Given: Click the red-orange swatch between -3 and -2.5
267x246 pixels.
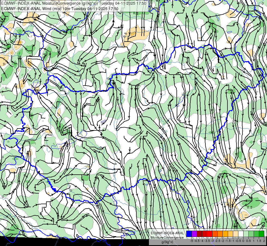Looking at the screenshot, I should pyautogui.click(x=215, y=234).
